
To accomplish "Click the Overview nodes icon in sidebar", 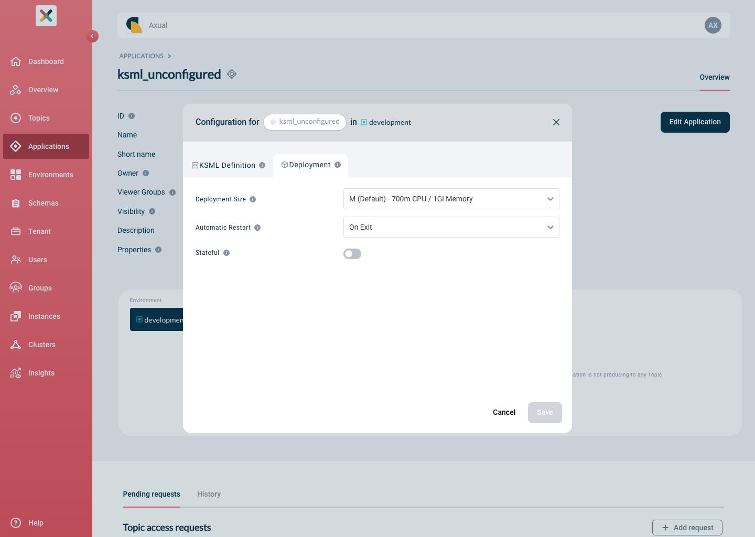I will (16, 90).
